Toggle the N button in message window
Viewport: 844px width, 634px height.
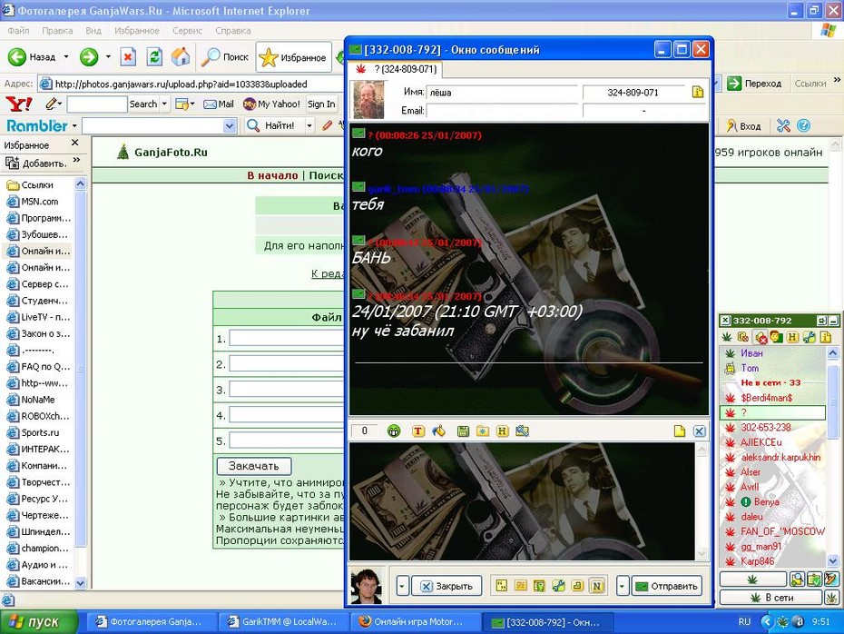point(596,586)
